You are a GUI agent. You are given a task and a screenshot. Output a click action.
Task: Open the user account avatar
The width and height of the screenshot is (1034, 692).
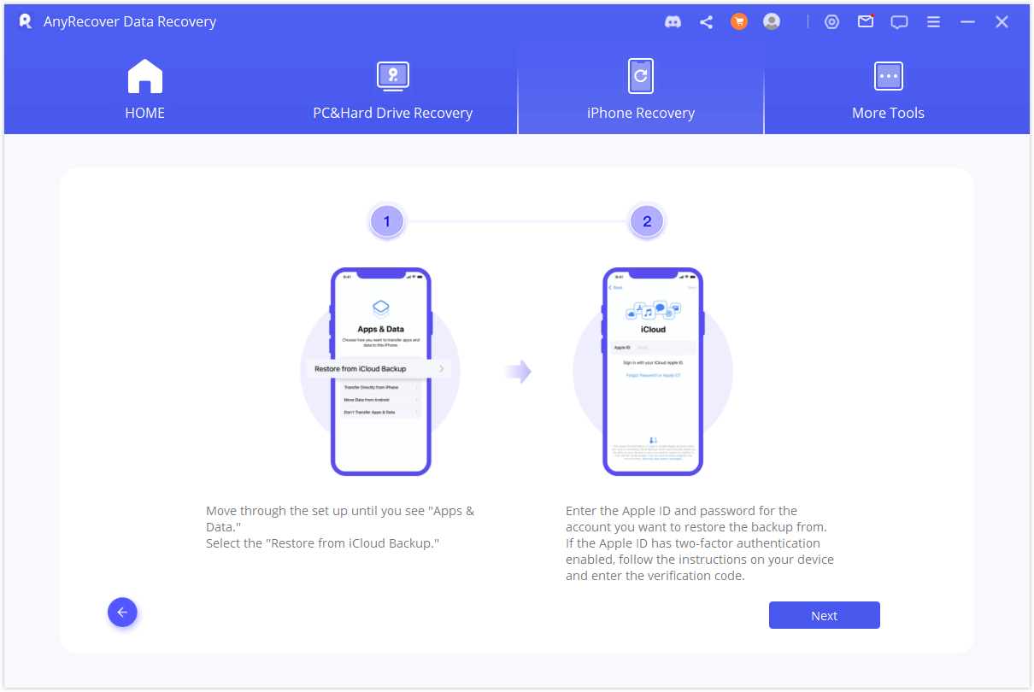(772, 22)
